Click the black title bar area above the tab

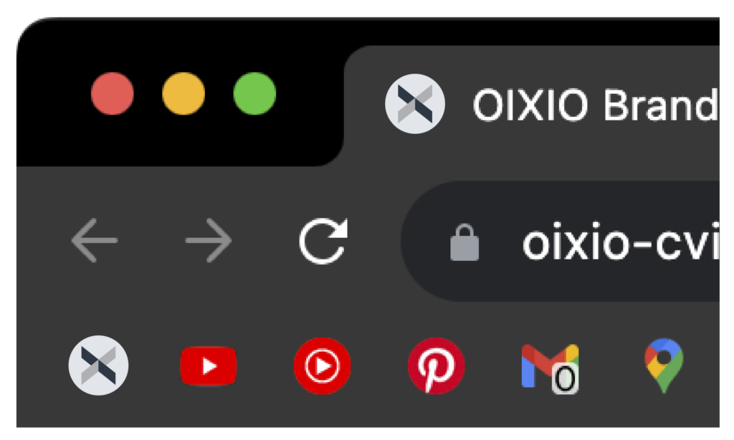pos(515,32)
